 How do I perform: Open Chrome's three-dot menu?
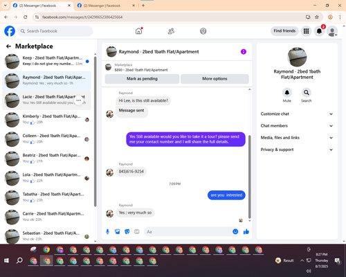click(x=340, y=17)
